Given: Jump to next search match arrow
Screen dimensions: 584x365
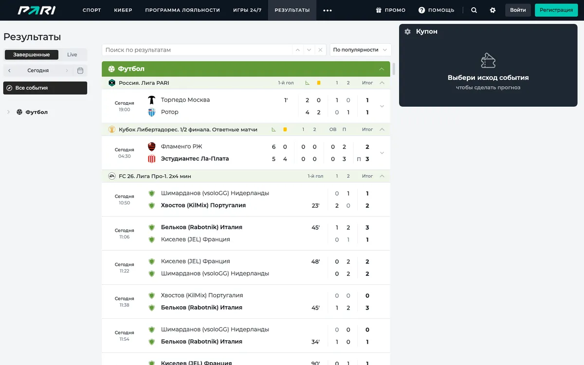Looking at the screenshot, I should 309,50.
